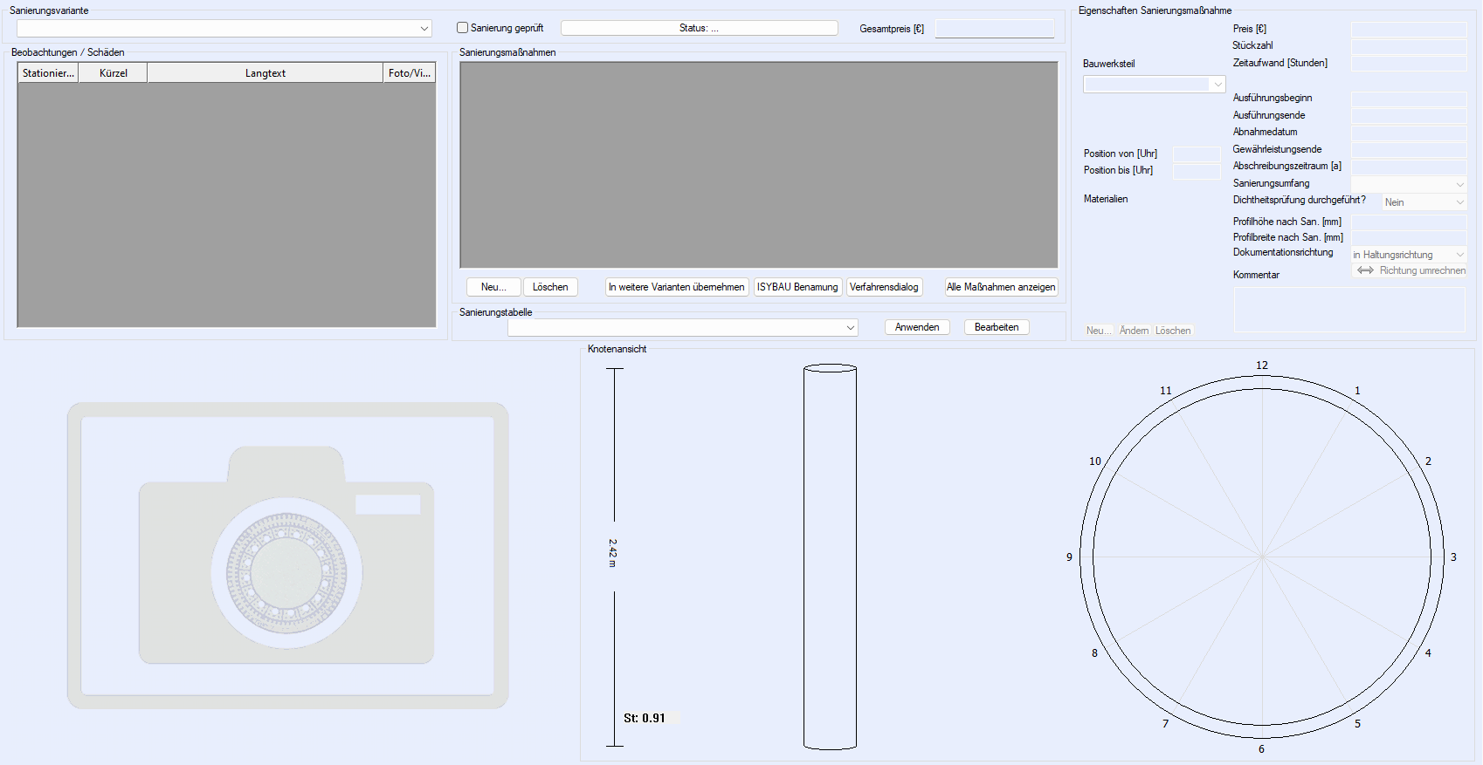Image resolution: width=1483 pixels, height=765 pixels.
Task: Click the Langtext column header
Action: [x=265, y=73]
